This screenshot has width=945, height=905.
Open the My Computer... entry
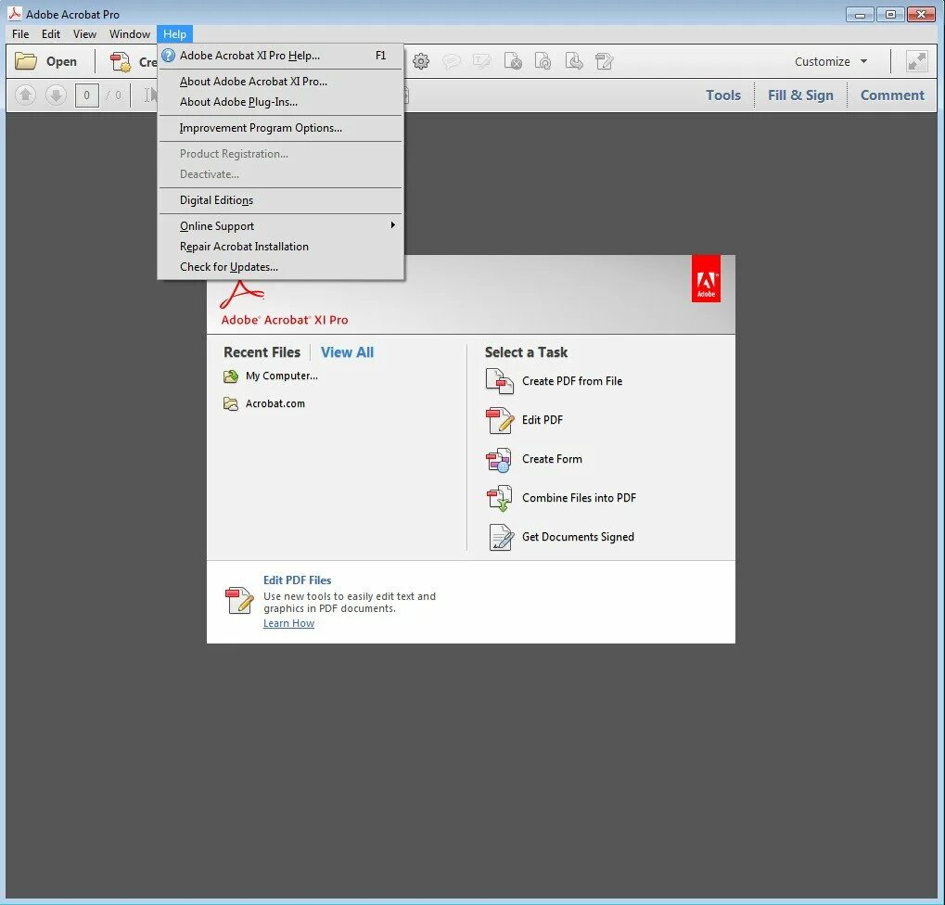pyautogui.click(x=281, y=376)
